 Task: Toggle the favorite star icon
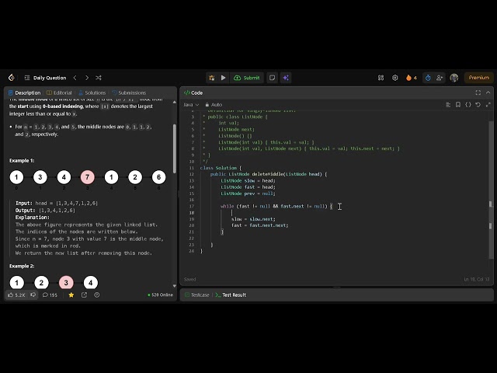pos(71,295)
